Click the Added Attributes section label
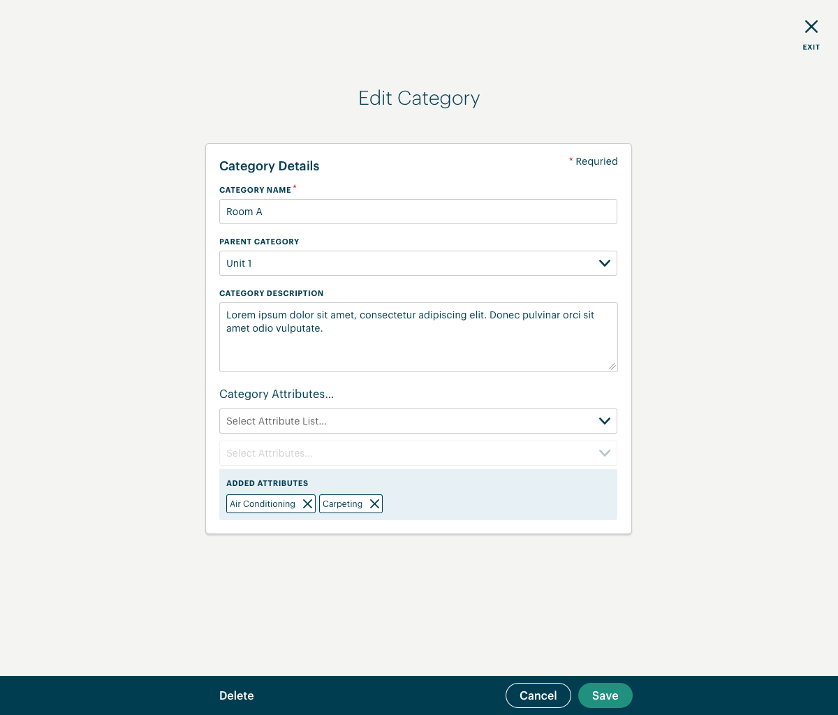838x715 pixels. click(267, 483)
